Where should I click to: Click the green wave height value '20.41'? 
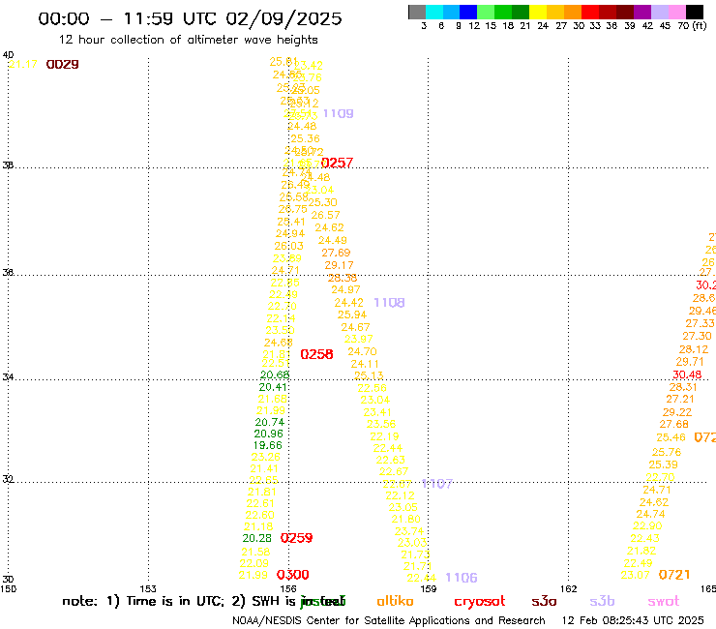[273, 387]
